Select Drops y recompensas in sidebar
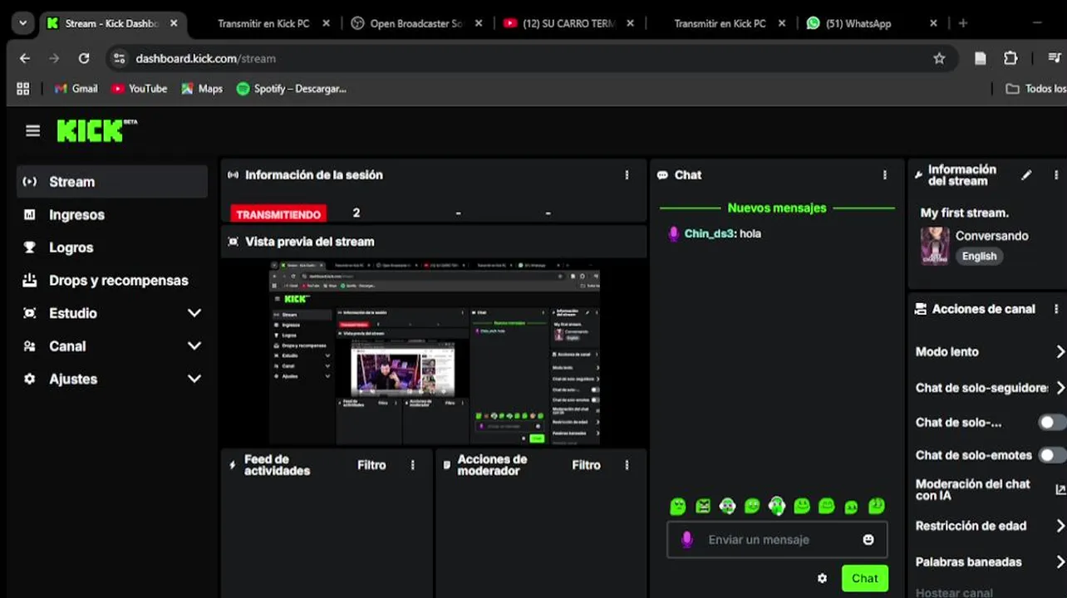This screenshot has height=598, width=1067. point(112,280)
